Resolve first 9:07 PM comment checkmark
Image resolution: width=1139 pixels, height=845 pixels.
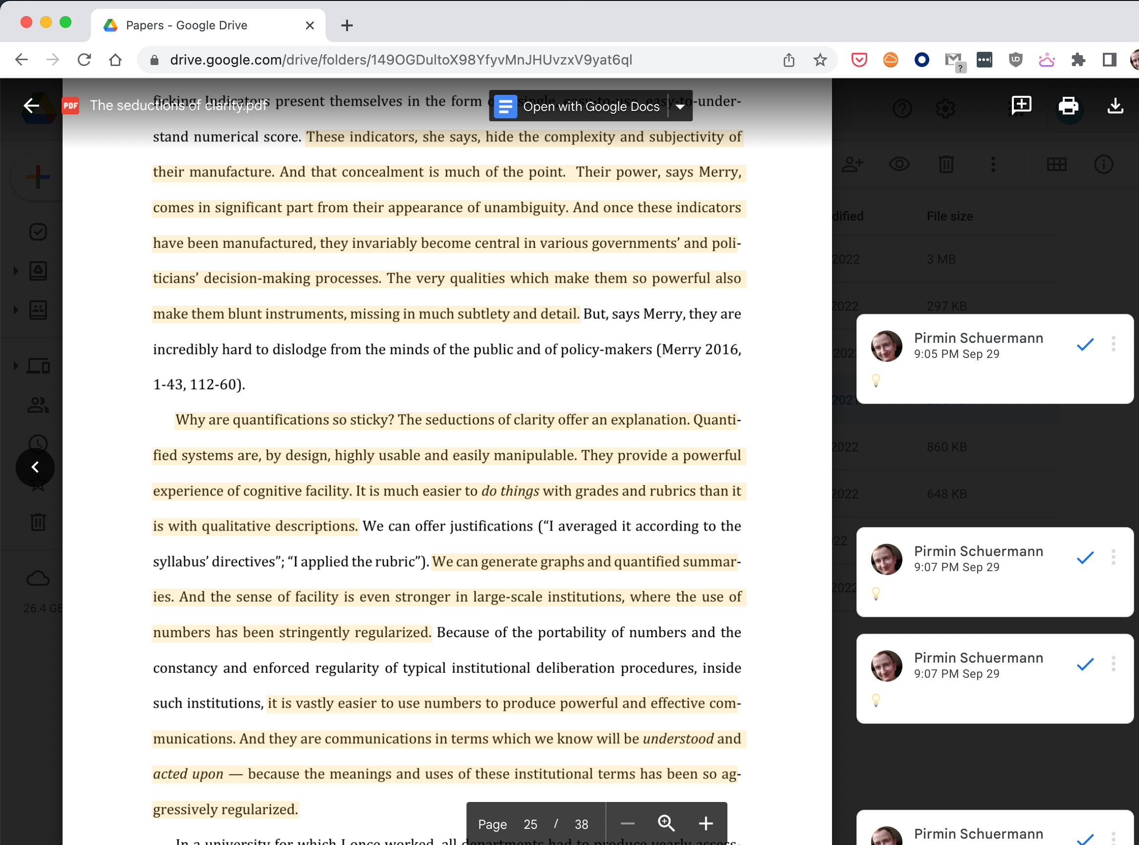coord(1085,558)
